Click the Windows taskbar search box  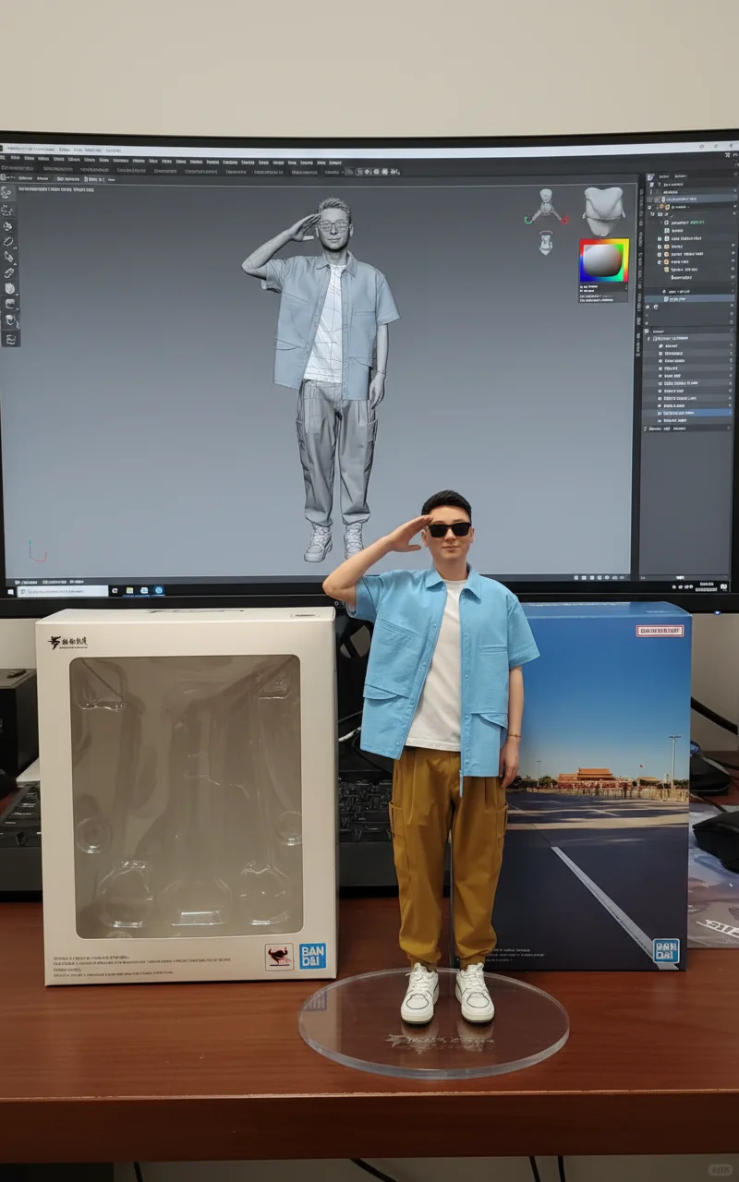pos(63,591)
